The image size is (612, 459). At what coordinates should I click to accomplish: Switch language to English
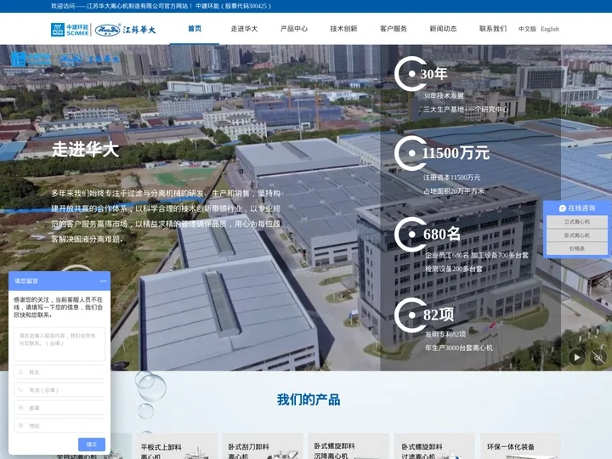pos(550,29)
